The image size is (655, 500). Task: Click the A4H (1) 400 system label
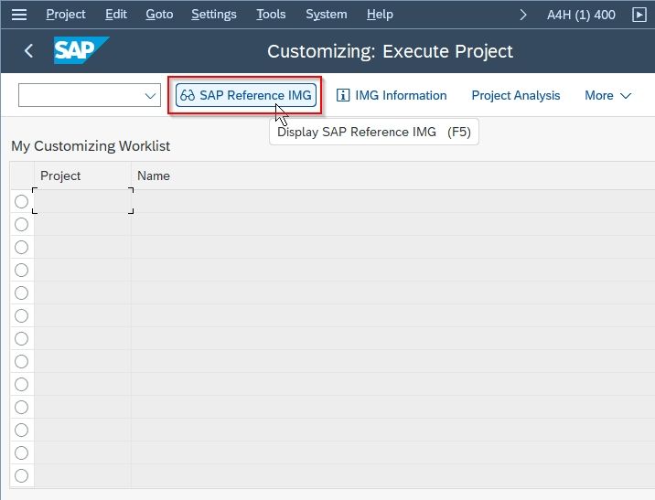pos(581,15)
